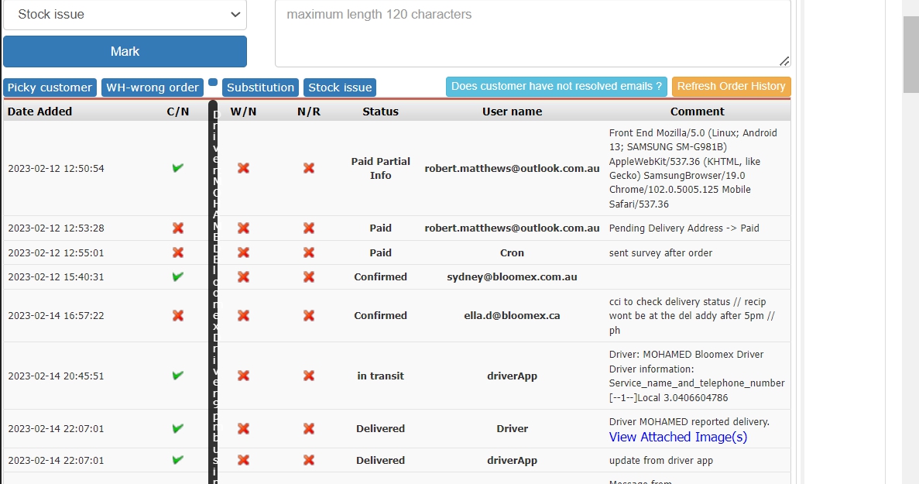Click the blue Mark button
The height and width of the screenshot is (484, 919).
(x=125, y=52)
